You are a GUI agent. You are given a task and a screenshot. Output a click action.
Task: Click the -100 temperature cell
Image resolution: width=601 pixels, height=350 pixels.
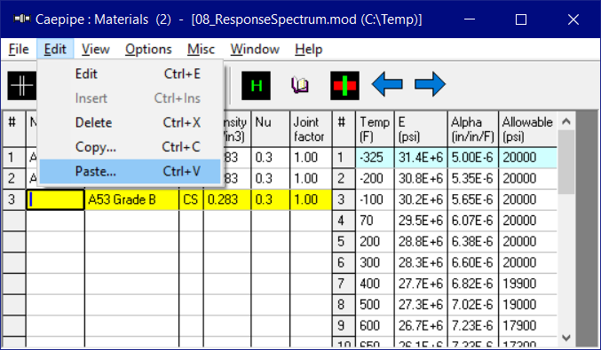[375, 199]
